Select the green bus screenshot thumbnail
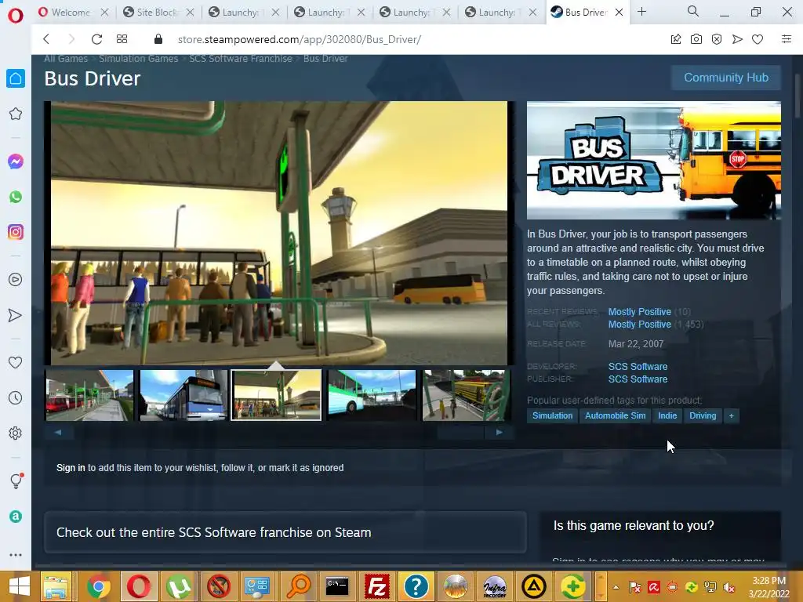The width and height of the screenshot is (803, 602). point(372,395)
